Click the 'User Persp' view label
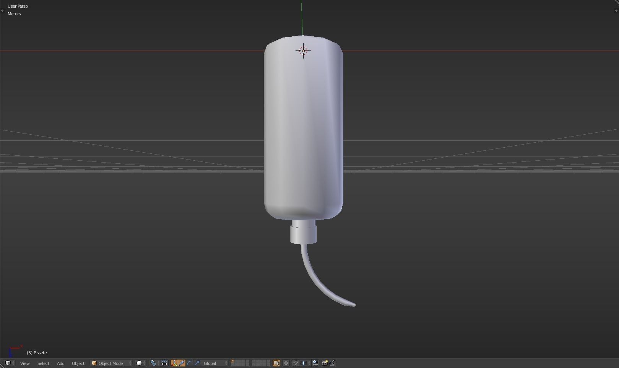Image resolution: width=619 pixels, height=368 pixels. pyautogui.click(x=18, y=6)
